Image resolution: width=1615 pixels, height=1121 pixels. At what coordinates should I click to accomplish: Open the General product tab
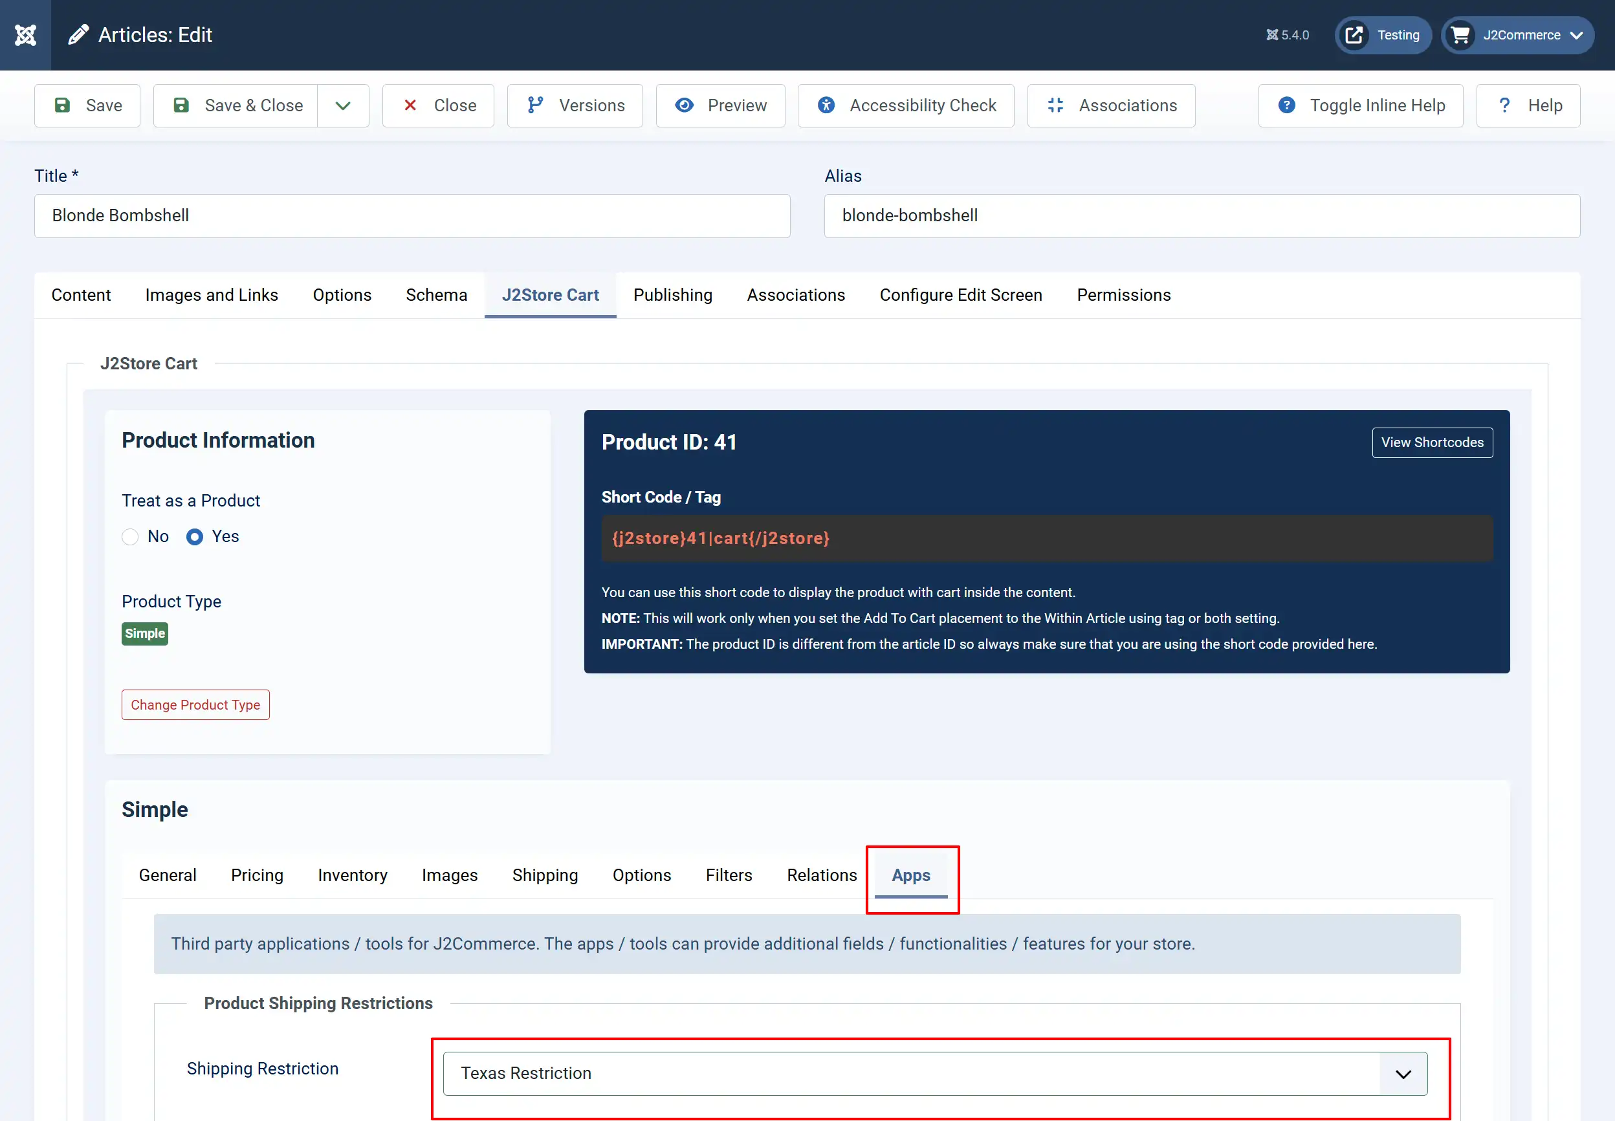pos(167,875)
